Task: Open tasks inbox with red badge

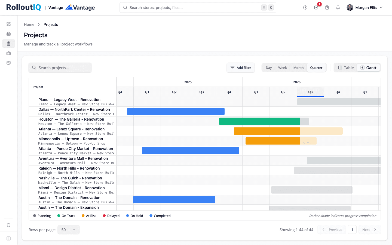Action: point(316,8)
